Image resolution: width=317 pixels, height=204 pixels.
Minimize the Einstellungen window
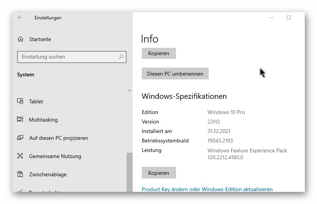[x=271, y=17]
